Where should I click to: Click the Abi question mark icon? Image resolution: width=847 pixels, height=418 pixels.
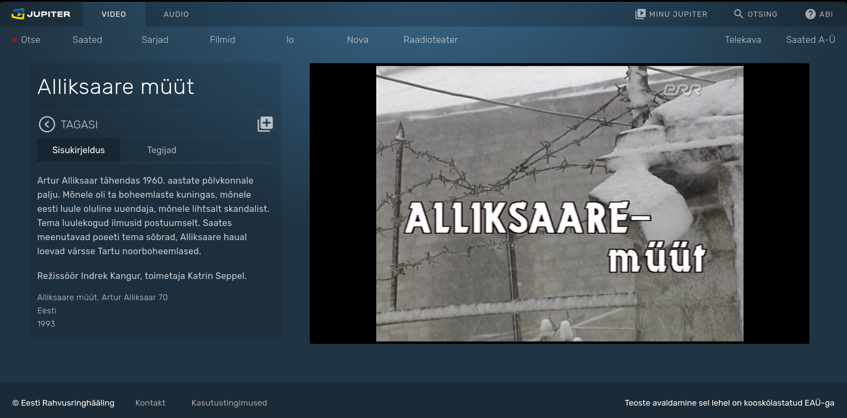point(810,14)
